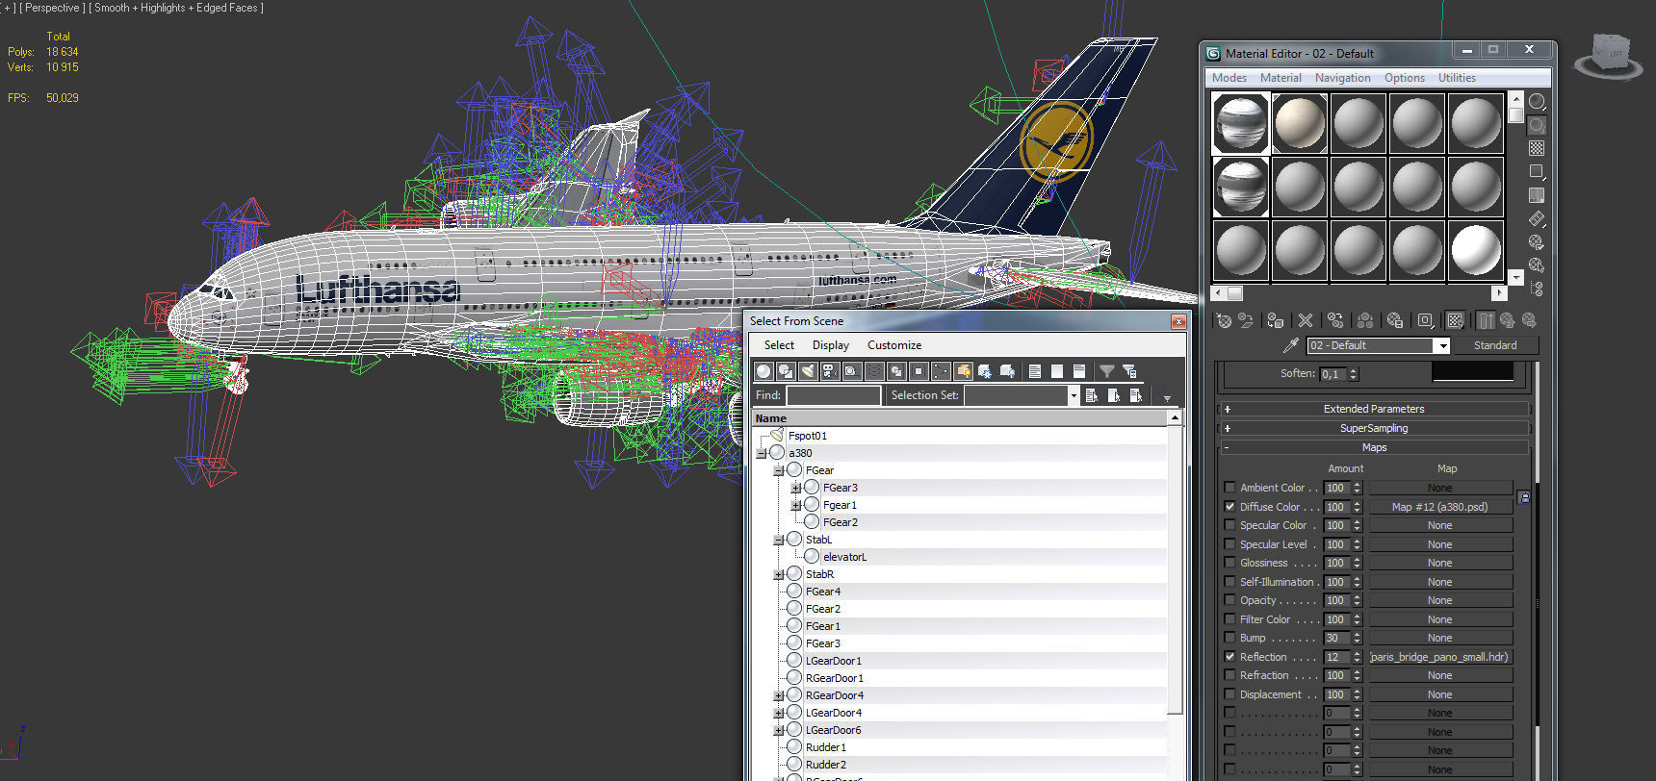Toggle Display Space Warps filter icon
This screenshot has width=1656, height=781.
click(874, 371)
